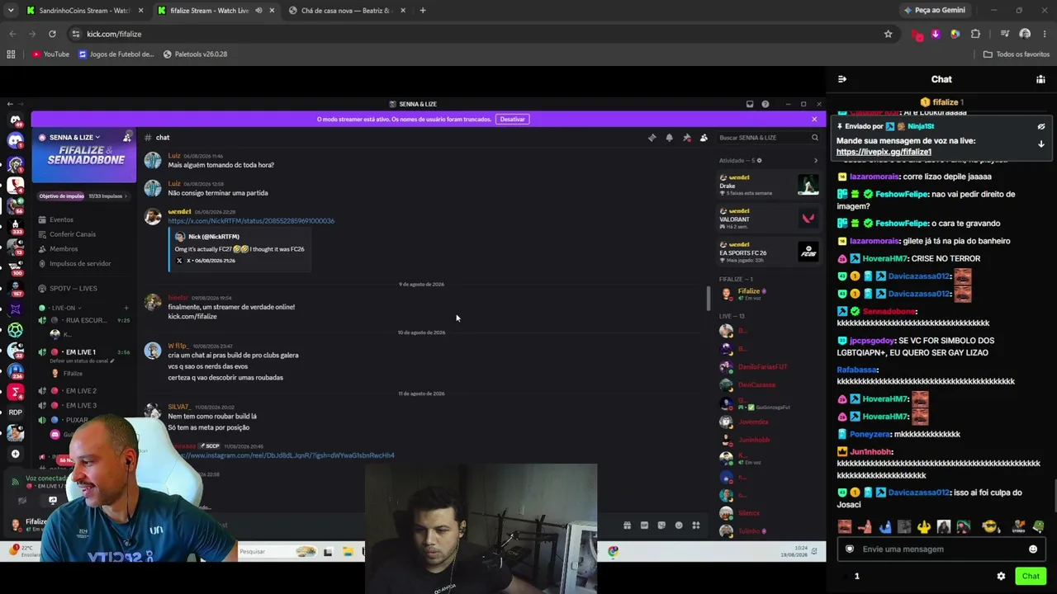Join EM LIVE 1 voice channel

83,352
